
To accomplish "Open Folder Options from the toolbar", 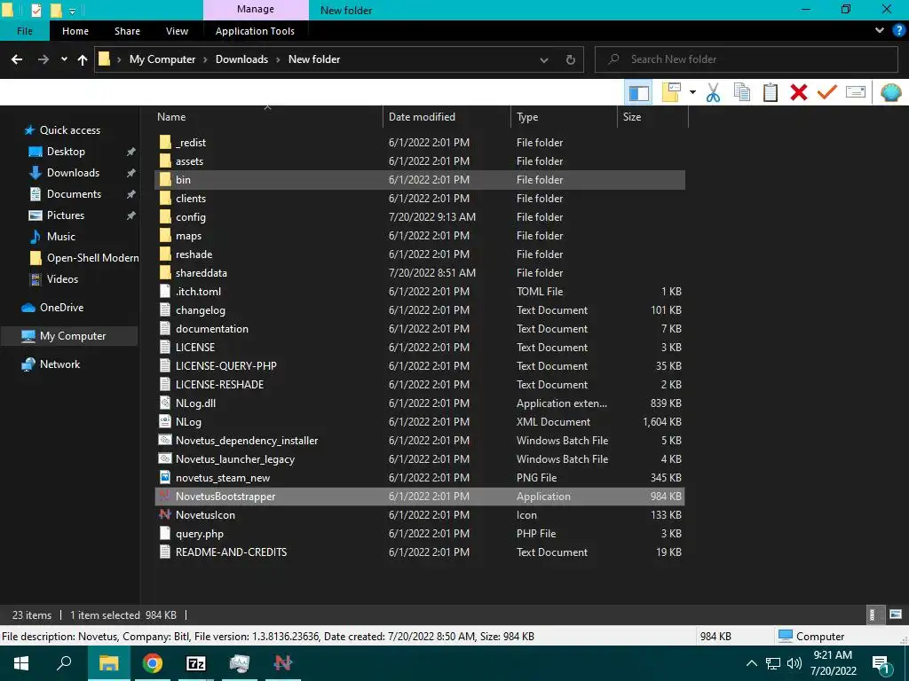I will click(671, 92).
